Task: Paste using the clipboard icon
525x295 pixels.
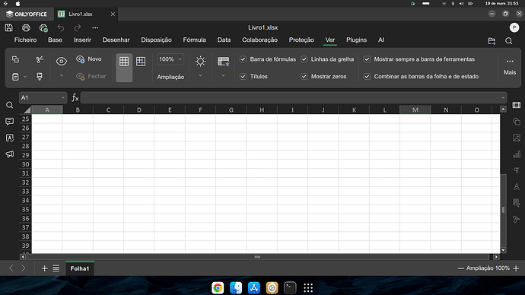Action: click(15, 77)
